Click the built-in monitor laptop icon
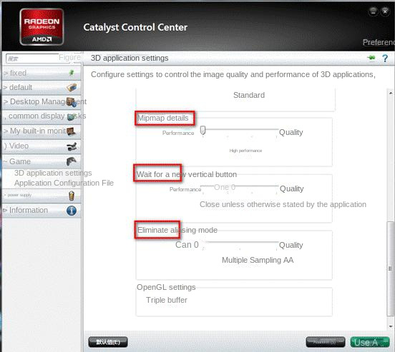The height and width of the screenshot is (352, 395). 71,131
